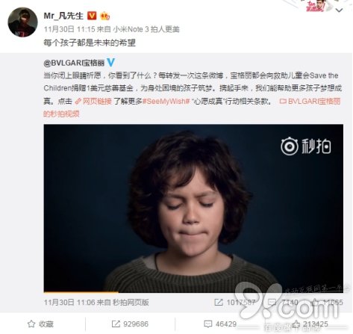Repost using the 929686 forward button
The width and height of the screenshot is (353, 334).
click(x=130, y=324)
